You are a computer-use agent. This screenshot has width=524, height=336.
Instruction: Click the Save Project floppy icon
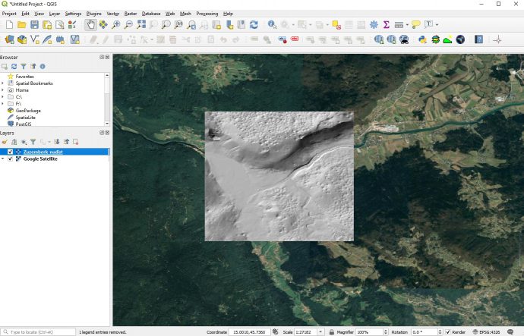(x=35, y=25)
